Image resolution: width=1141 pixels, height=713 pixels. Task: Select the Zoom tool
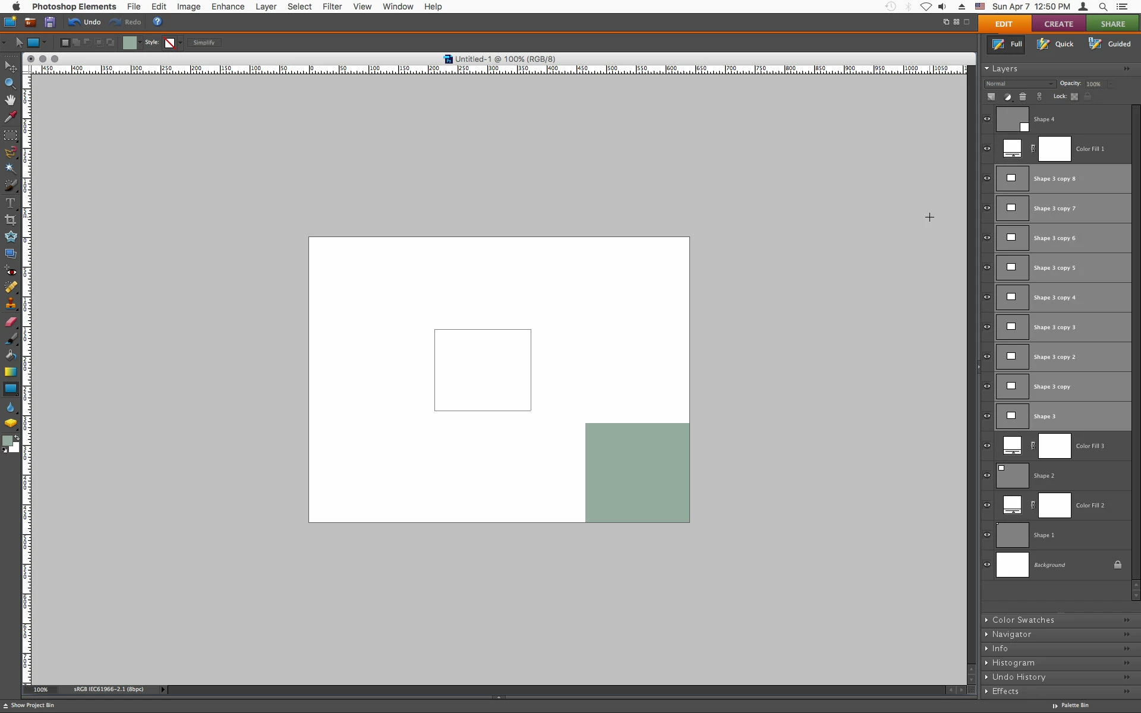[x=10, y=84]
